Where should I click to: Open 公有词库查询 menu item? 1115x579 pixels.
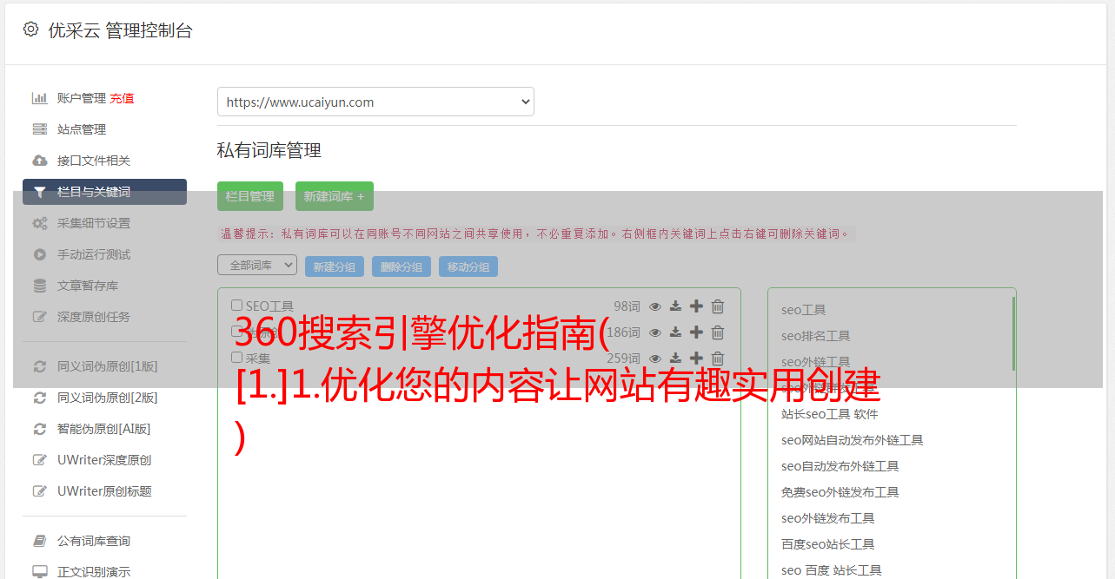(x=94, y=541)
